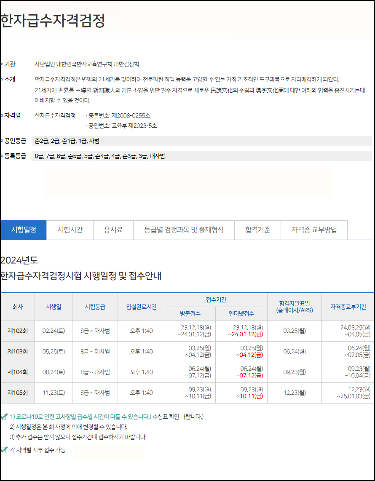375x481 pixels.
Task: Click the 기관 label
Action: tap(10, 64)
